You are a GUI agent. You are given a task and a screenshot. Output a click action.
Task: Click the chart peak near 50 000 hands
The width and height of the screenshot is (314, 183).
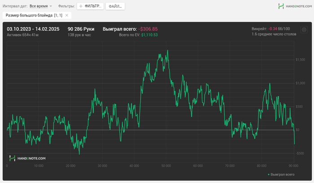tap(168, 51)
